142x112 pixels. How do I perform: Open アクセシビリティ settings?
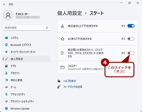tap(27, 94)
